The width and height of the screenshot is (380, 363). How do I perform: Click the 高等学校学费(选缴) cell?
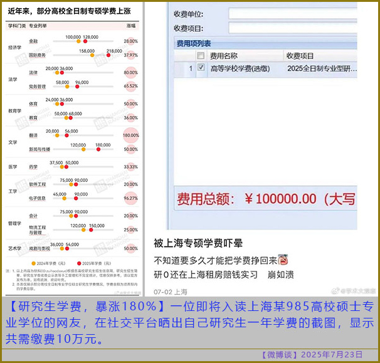(240, 69)
